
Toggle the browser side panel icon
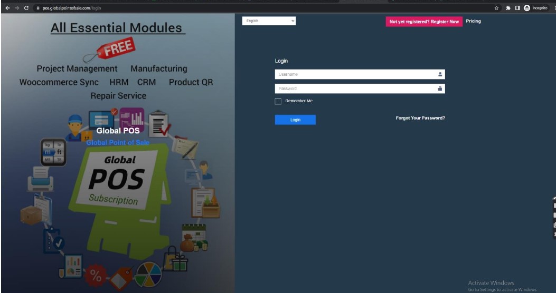[x=517, y=8]
